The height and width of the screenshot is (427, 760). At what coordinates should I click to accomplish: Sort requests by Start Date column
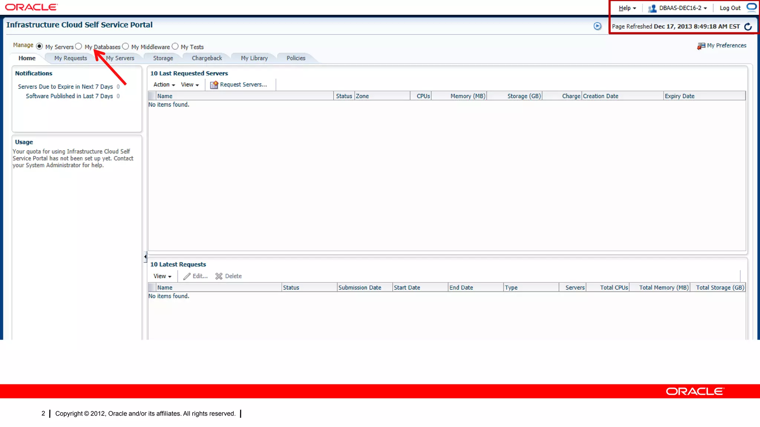tap(420, 288)
